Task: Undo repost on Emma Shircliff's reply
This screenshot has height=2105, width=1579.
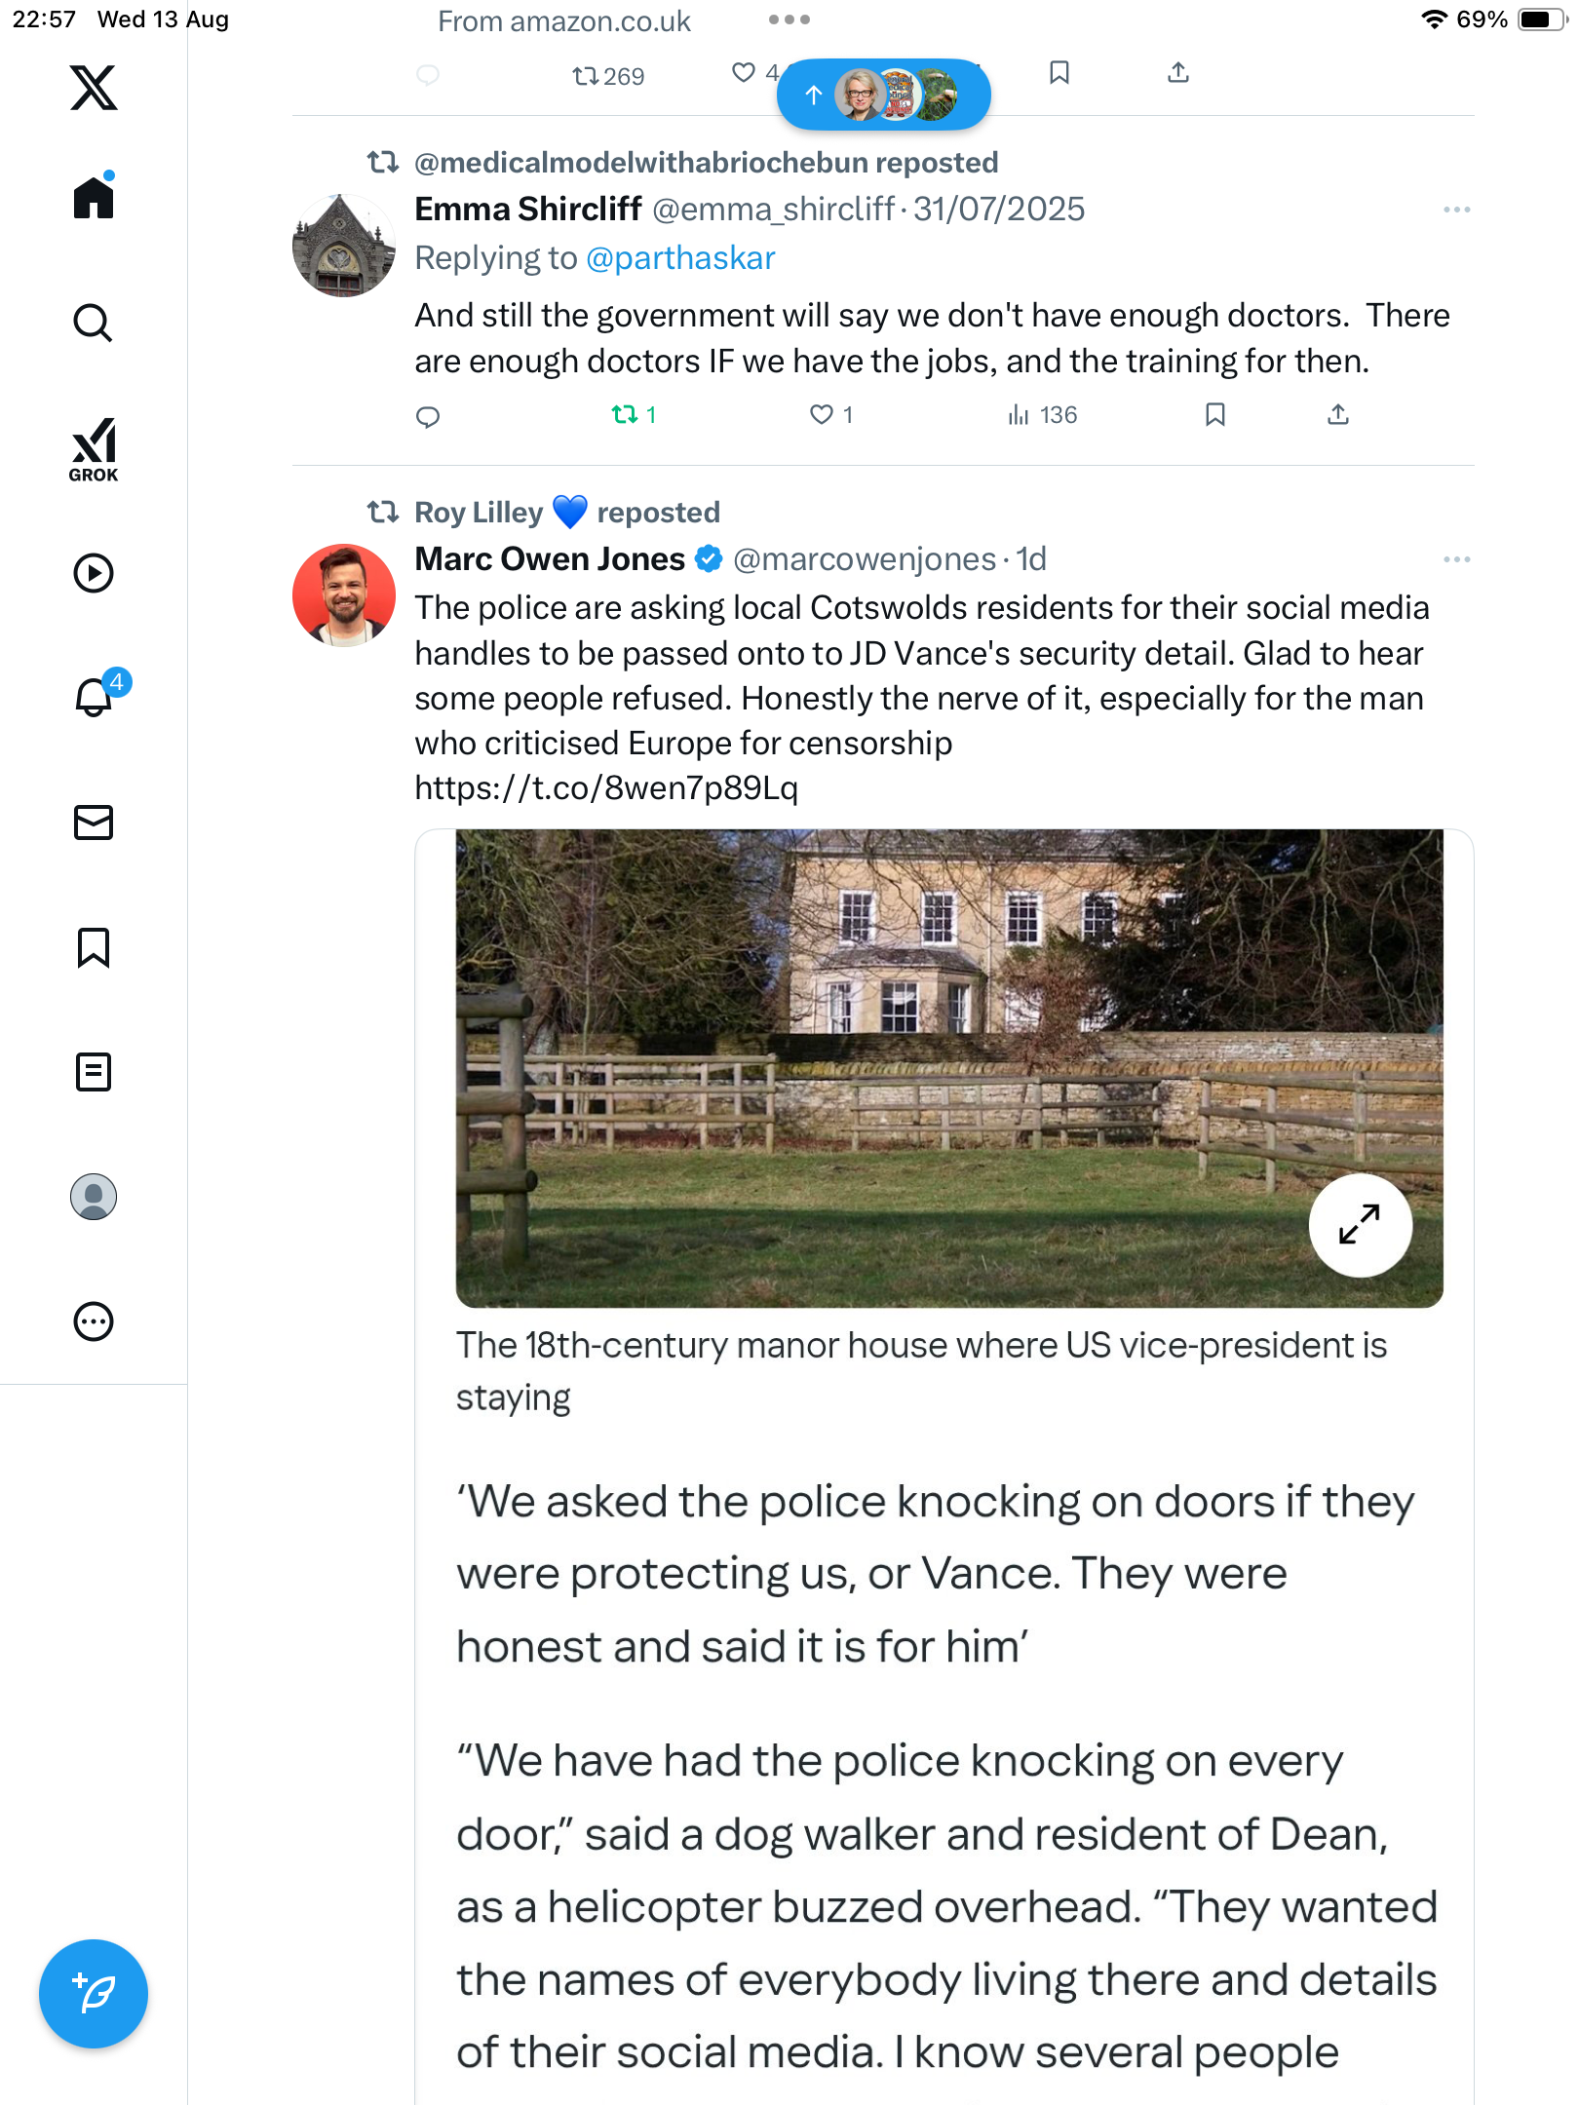Action: 625,416
